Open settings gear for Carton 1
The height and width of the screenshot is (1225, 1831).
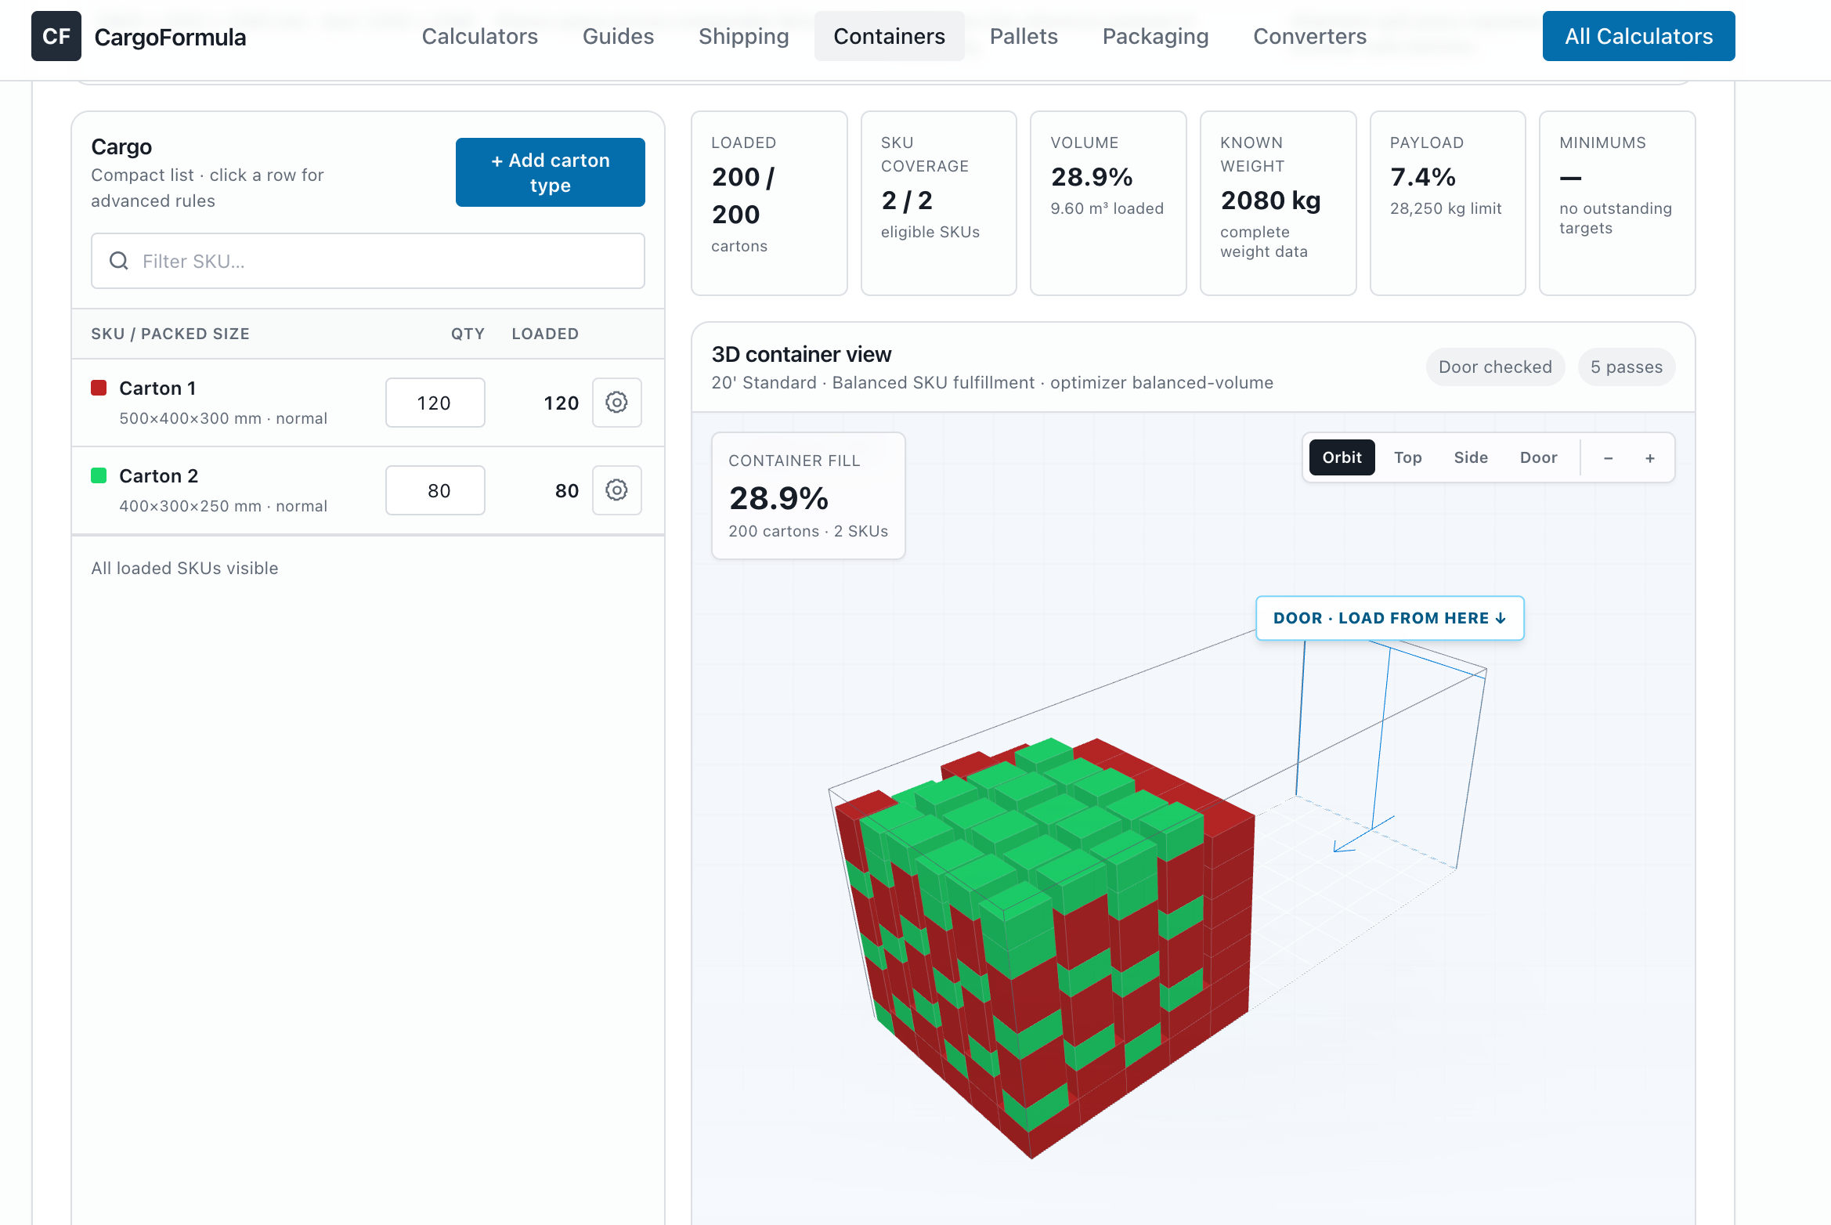(x=616, y=403)
